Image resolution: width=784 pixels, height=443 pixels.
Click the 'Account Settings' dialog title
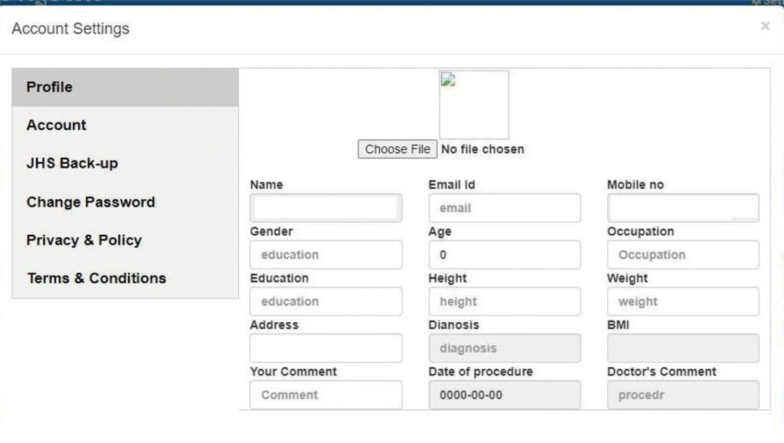(70, 29)
